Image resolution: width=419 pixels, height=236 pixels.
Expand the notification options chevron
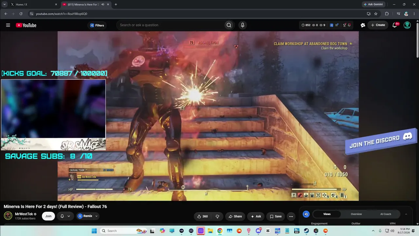click(69, 216)
